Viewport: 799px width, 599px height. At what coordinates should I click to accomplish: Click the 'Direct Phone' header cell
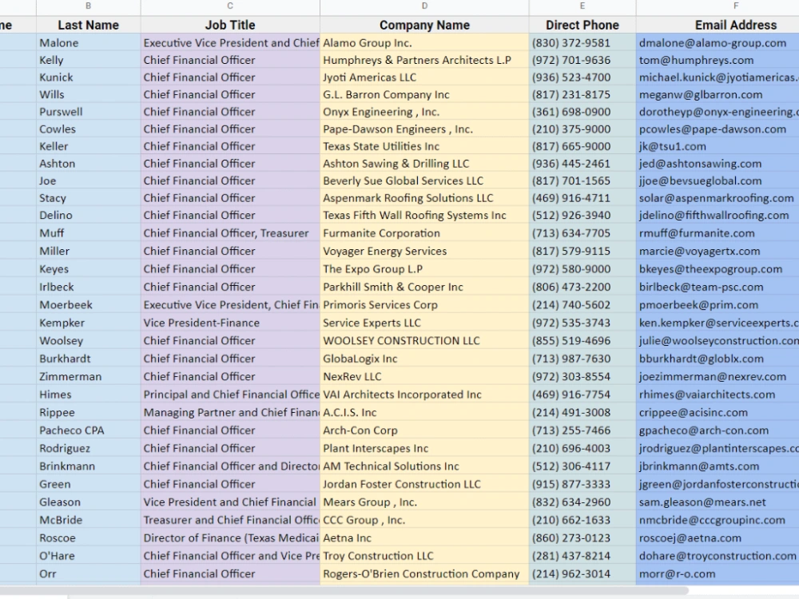pos(582,25)
